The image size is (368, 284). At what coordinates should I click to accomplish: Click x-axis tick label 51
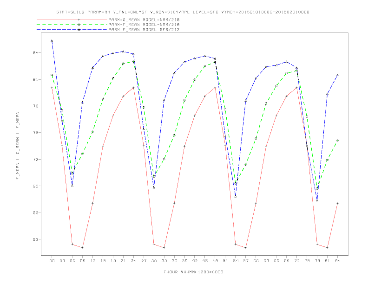[x=225, y=261]
